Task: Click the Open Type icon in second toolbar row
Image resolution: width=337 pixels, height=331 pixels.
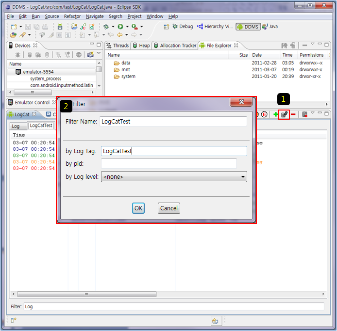Action: click(13, 35)
